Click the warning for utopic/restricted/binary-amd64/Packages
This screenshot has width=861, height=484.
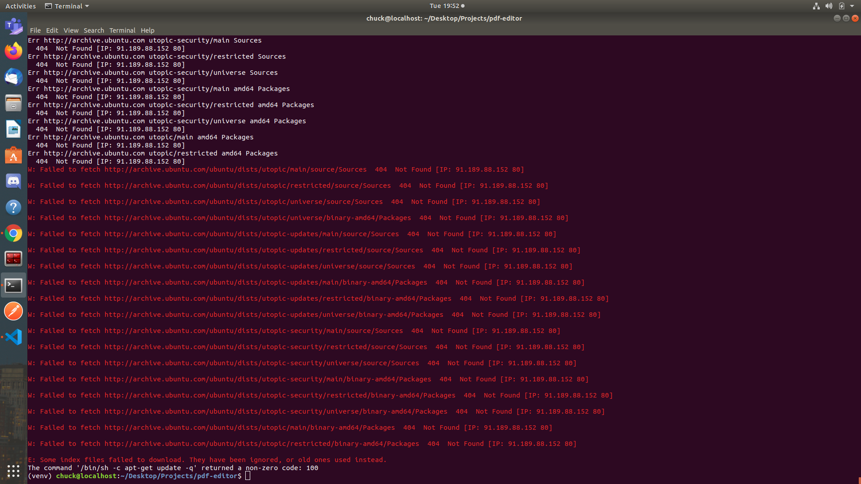pyautogui.click(x=302, y=444)
